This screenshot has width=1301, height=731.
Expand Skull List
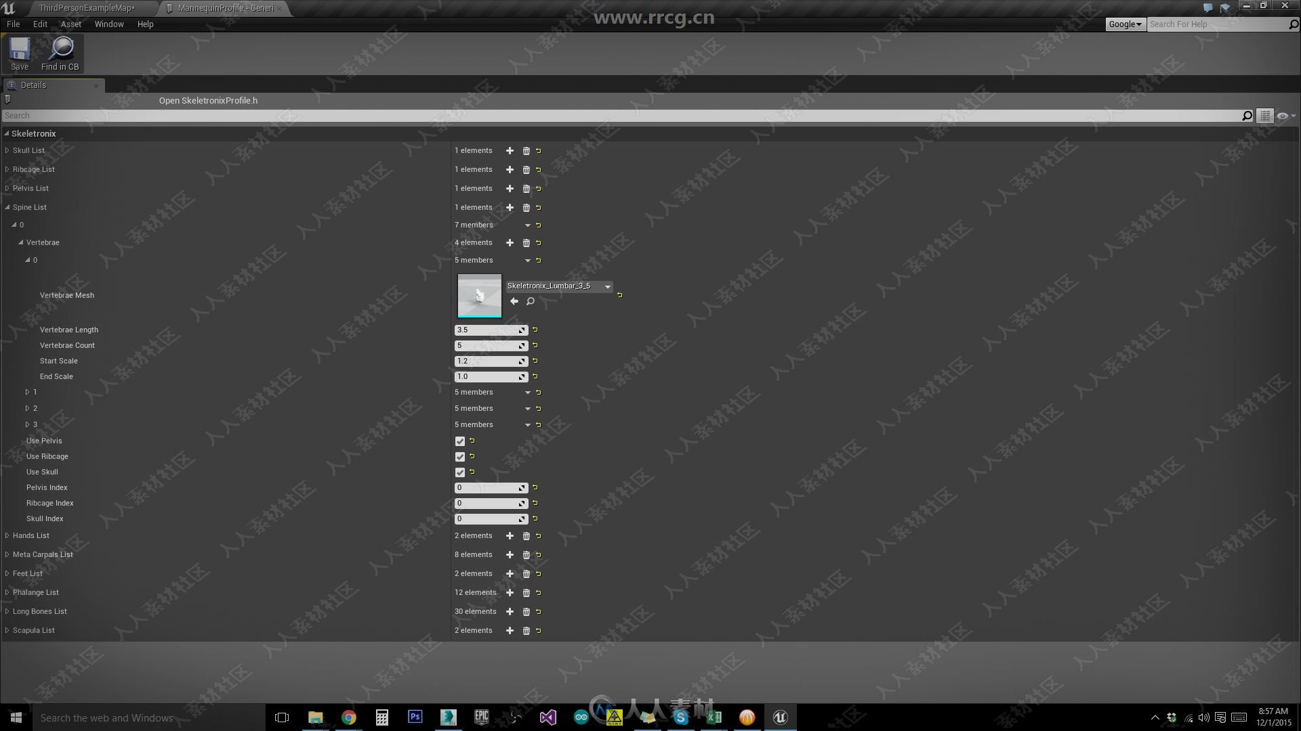[7, 150]
